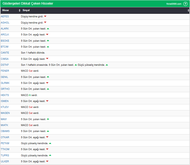This screenshot has width=190, height=165.
Task: Click red down arrow in ULKER row
Action: (x=47, y=161)
